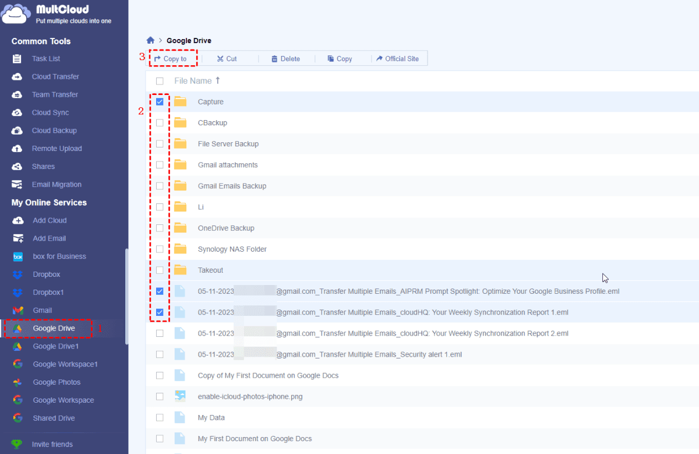Open Task List icon in sidebar
This screenshot has width=699, height=454.
click(x=17, y=59)
